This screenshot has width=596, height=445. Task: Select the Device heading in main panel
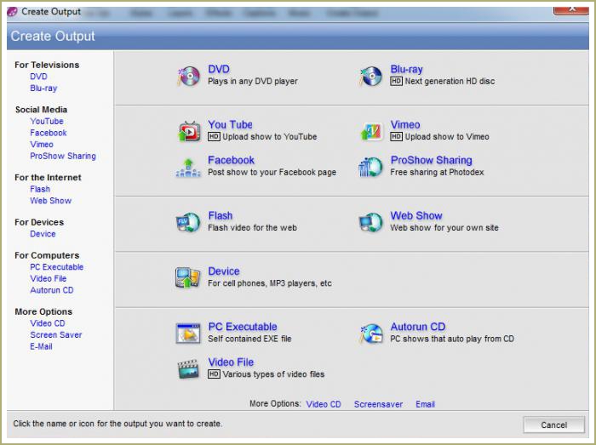click(223, 271)
